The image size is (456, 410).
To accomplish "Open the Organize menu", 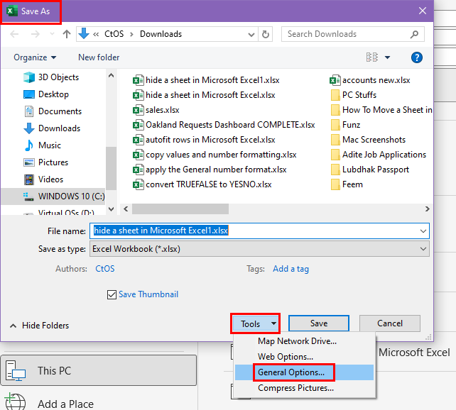I will click(x=35, y=57).
